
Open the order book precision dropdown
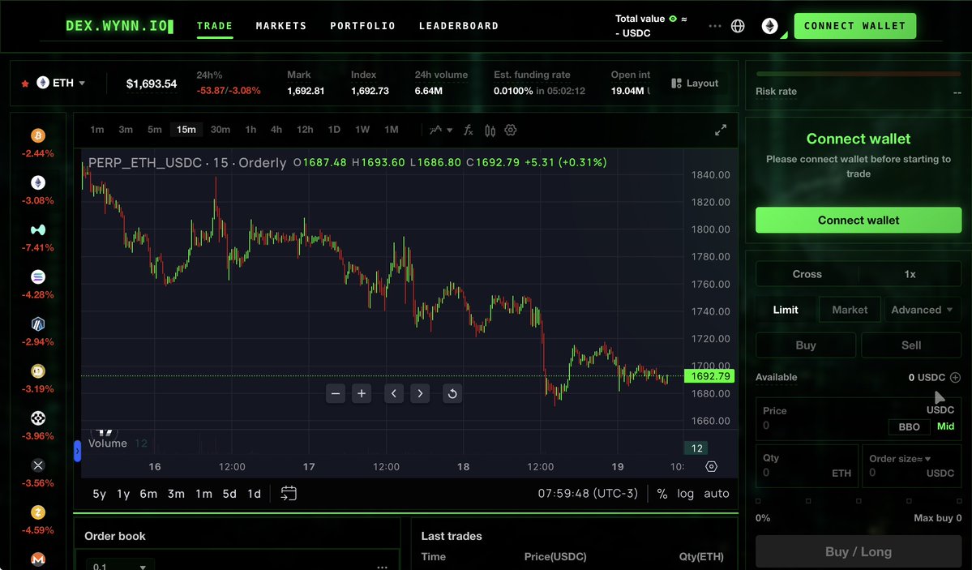[119, 566]
